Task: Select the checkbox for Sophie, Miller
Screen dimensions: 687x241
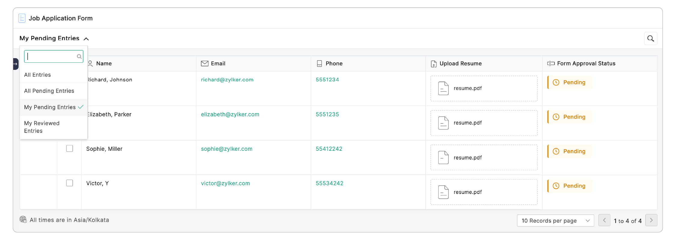Action: (x=69, y=149)
